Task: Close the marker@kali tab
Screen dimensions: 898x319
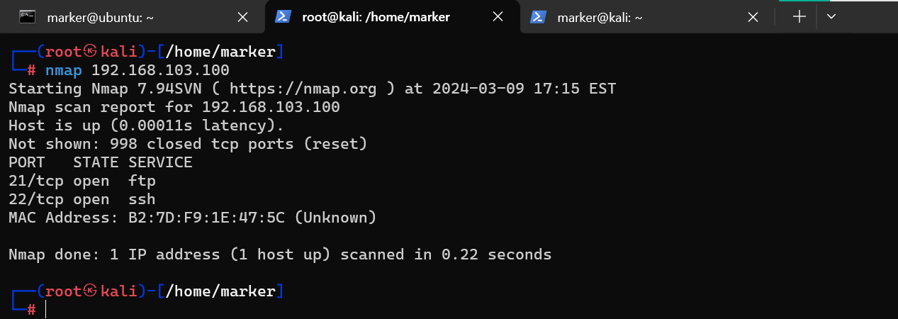Action: pos(753,17)
